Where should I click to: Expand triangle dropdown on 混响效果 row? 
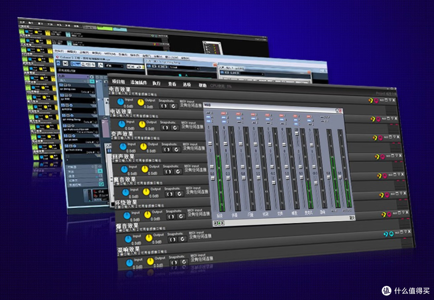click(x=406, y=231)
